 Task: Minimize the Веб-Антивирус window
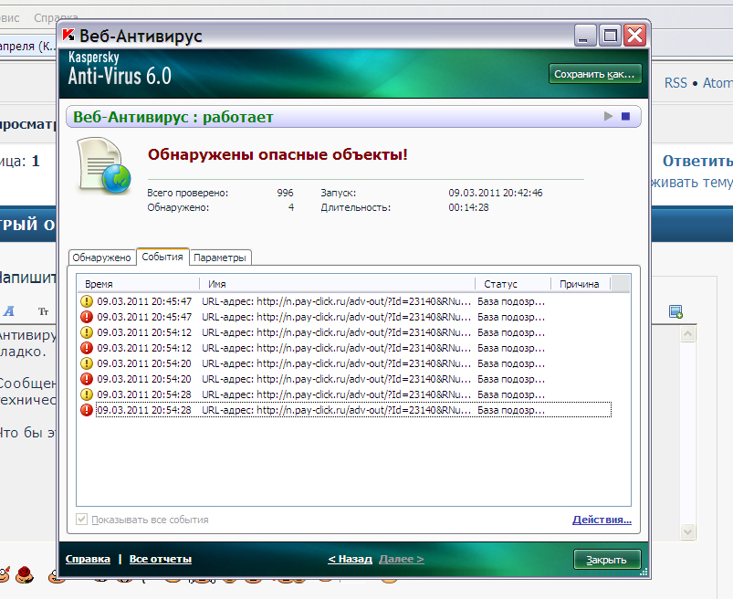point(585,36)
